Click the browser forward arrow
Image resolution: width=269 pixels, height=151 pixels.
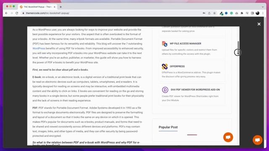11,13
